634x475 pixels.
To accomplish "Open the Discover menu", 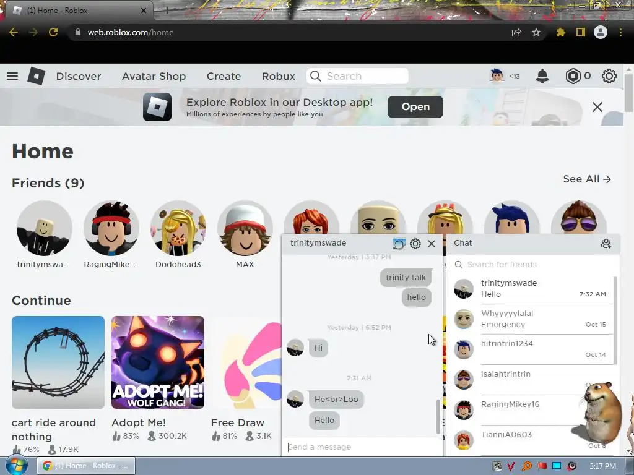I will point(79,76).
